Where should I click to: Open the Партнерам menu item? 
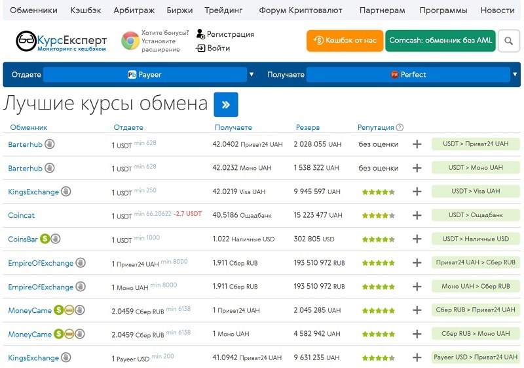(x=383, y=10)
